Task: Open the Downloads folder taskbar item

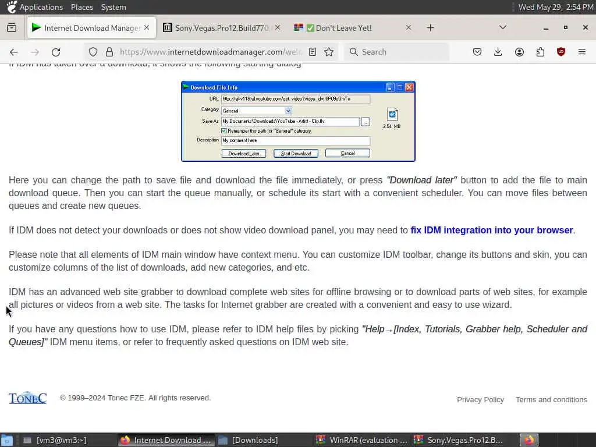Action: (x=264, y=440)
